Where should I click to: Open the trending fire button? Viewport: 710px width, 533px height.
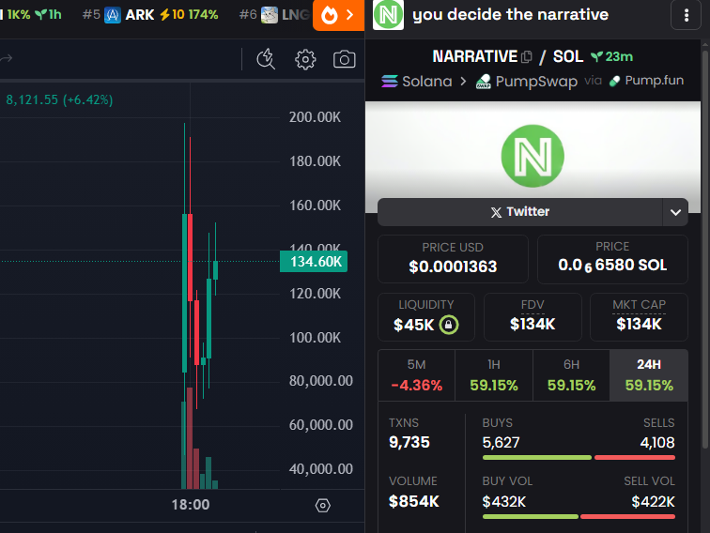pos(338,15)
